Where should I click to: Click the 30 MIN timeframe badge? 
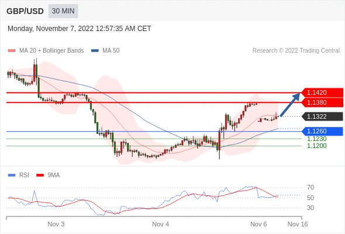point(63,11)
